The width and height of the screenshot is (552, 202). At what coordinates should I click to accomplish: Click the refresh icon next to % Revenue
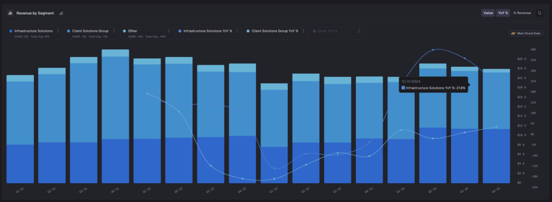[x=539, y=13]
